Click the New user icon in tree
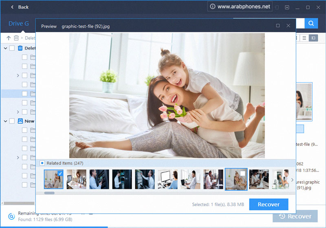 (x=20, y=121)
